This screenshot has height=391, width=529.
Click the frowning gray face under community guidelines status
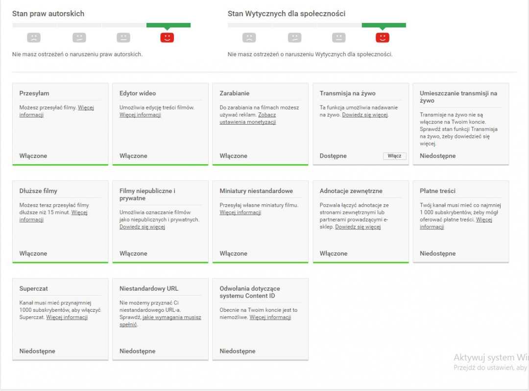tap(249, 38)
